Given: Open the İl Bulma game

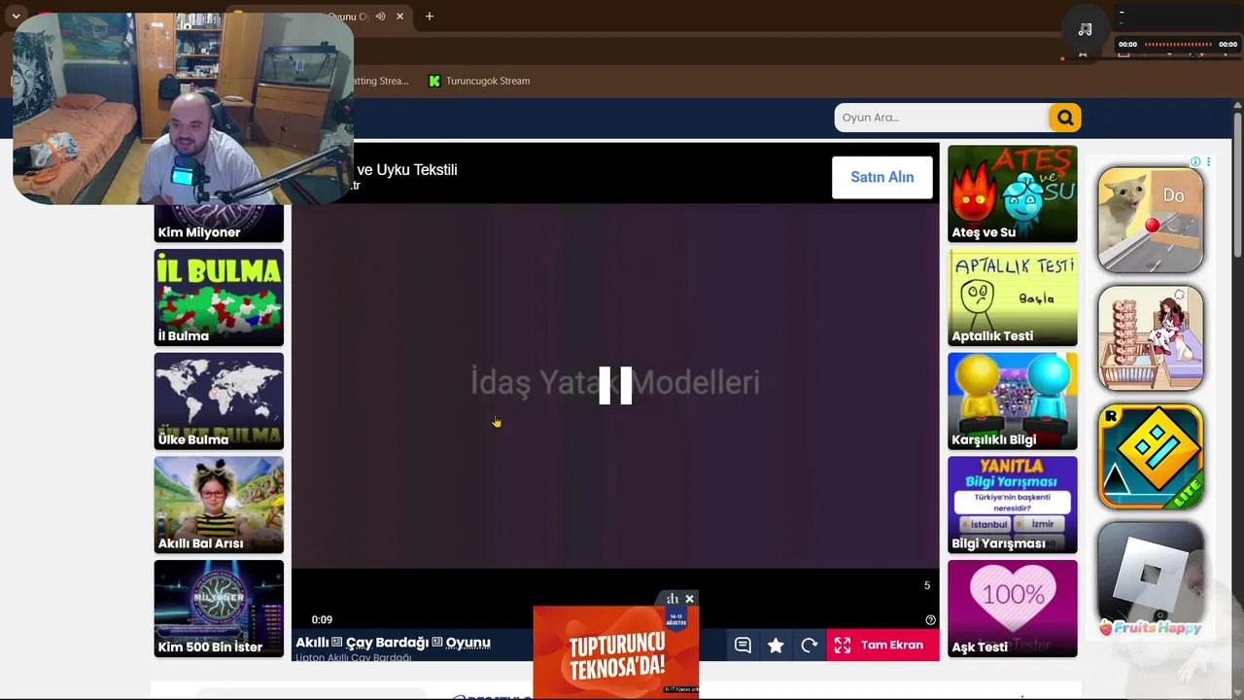Looking at the screenshot, I should point(219,297).
